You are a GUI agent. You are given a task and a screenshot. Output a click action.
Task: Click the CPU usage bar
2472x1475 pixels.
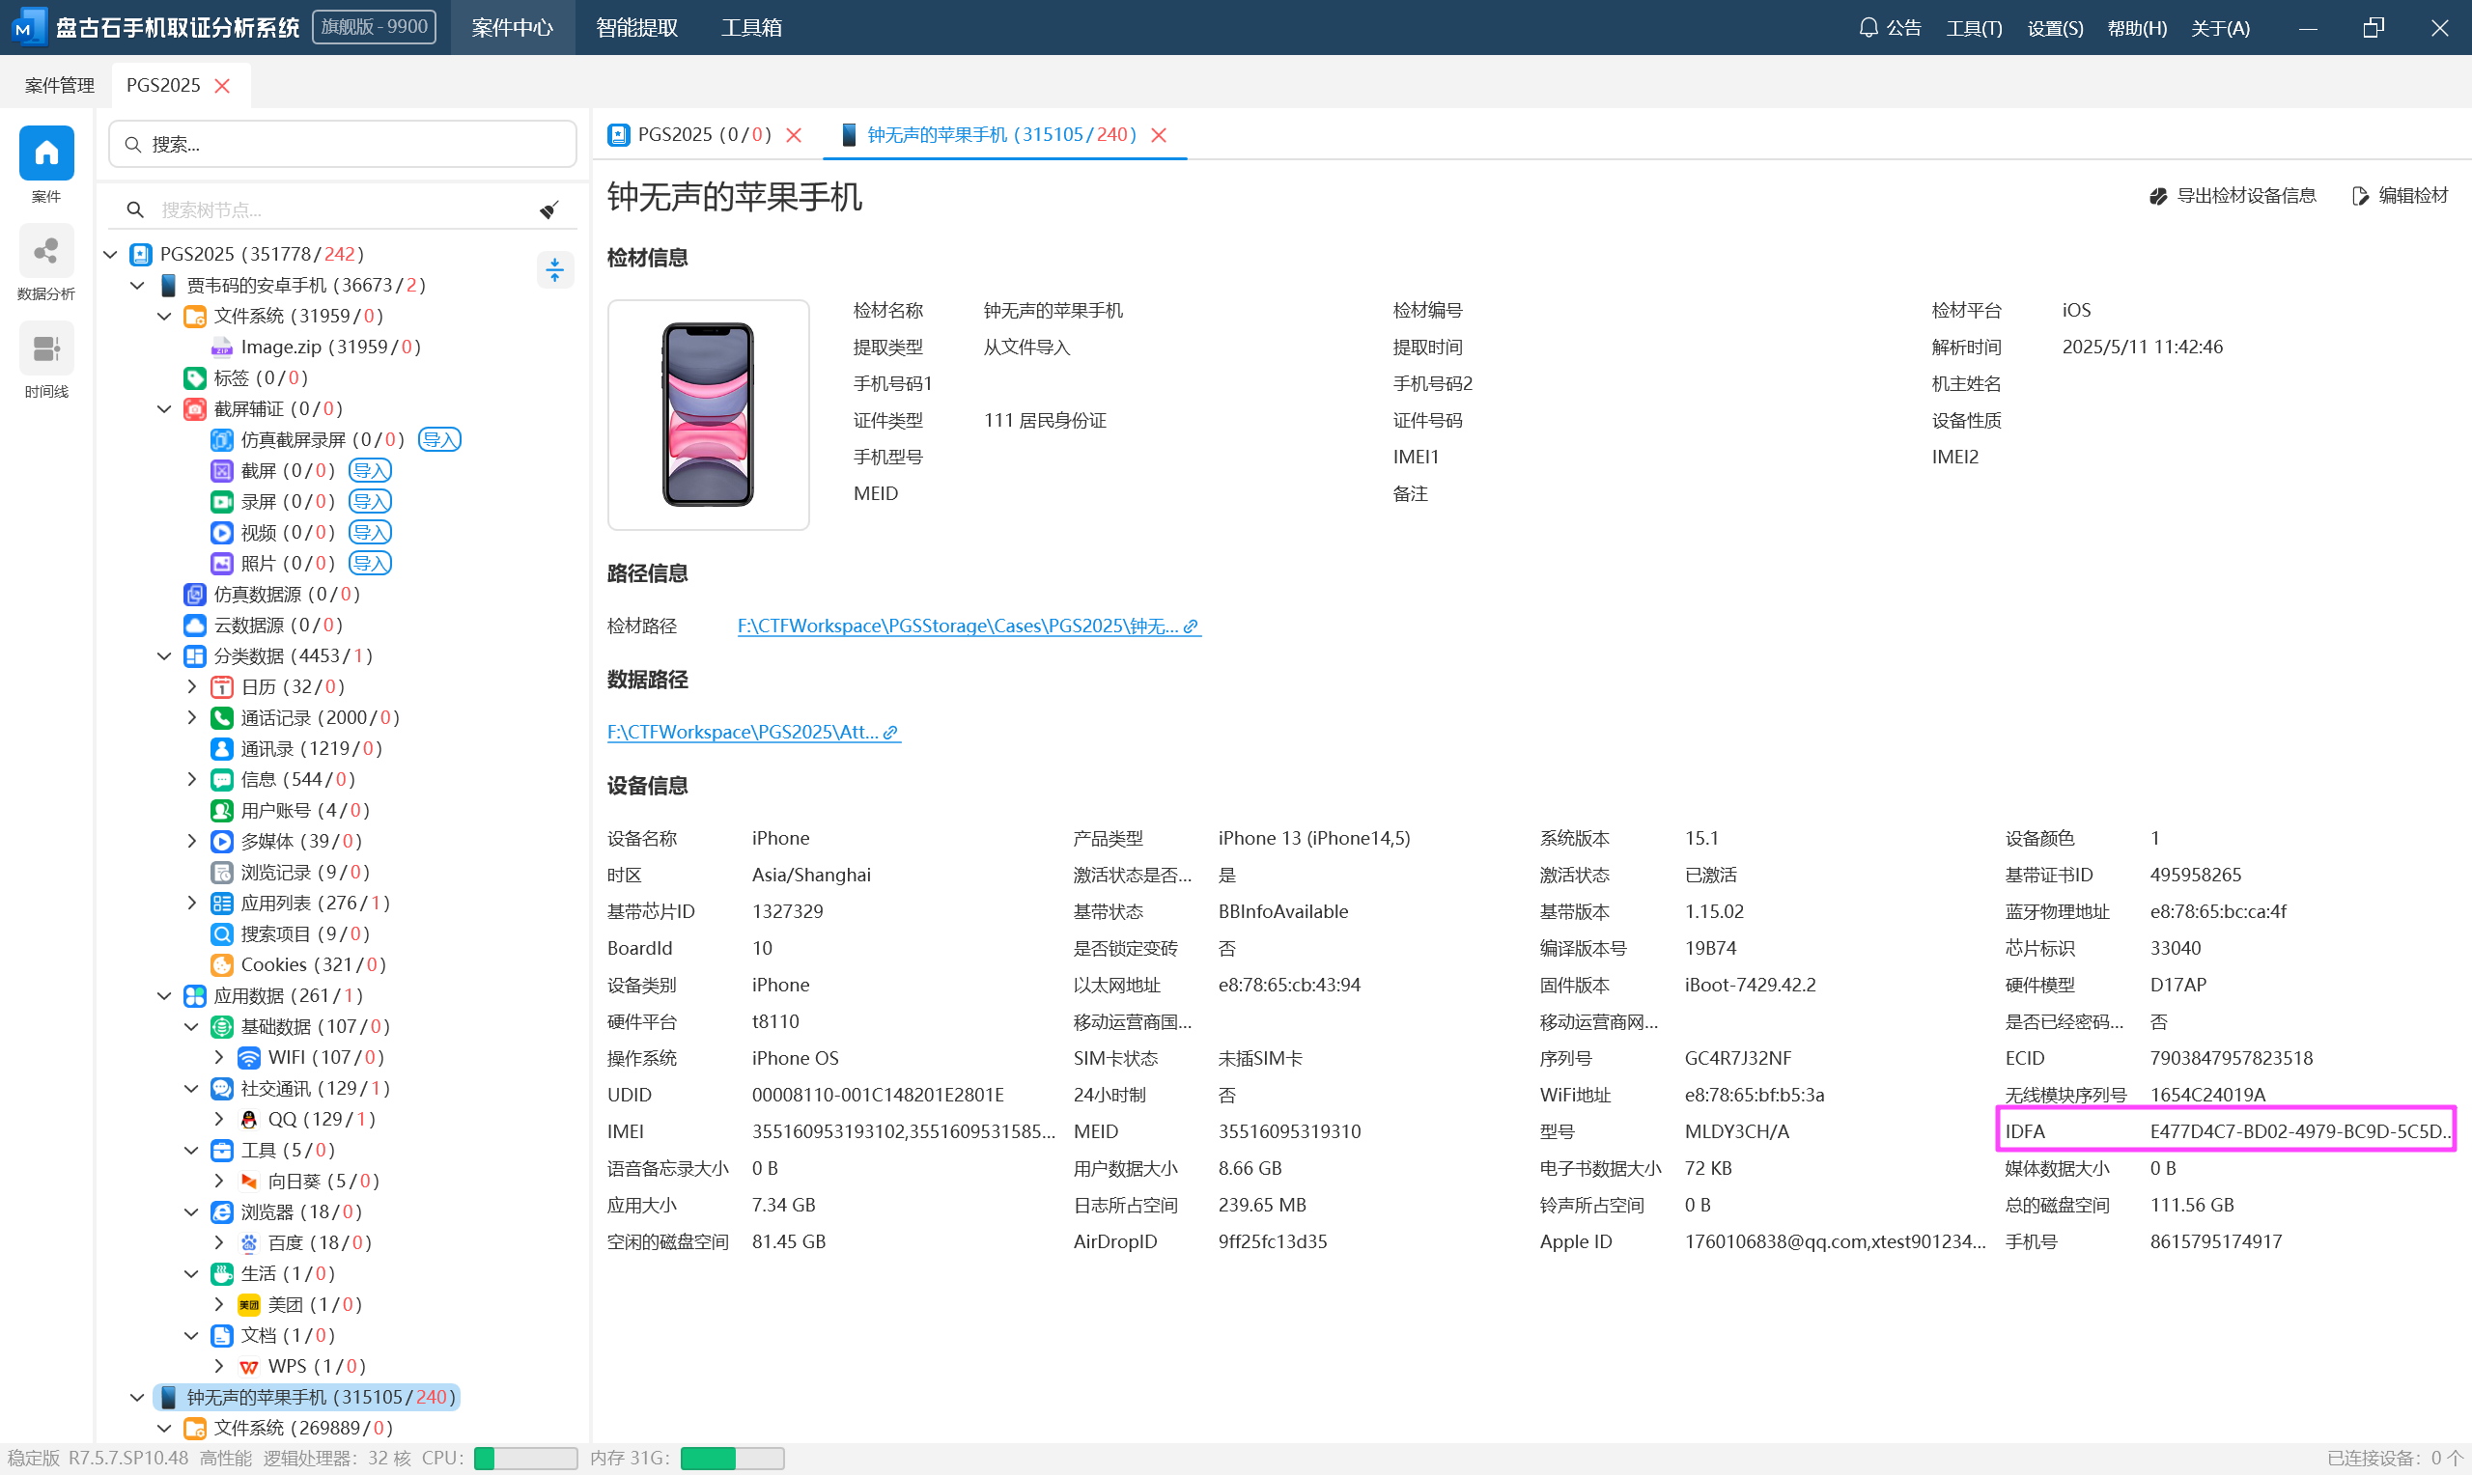click(526, 1458)
